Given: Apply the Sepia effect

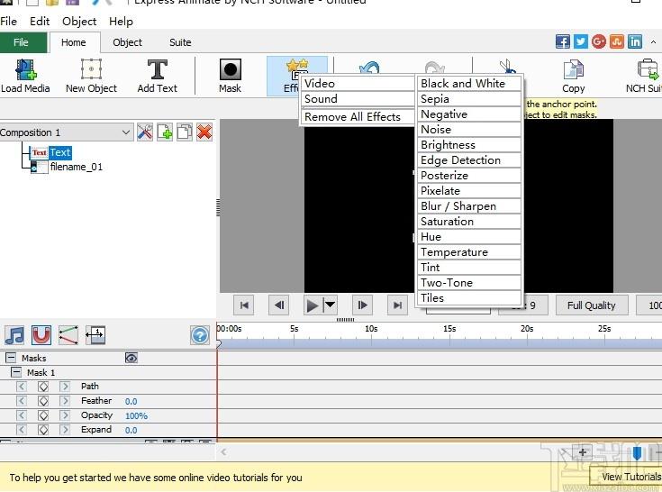Looking at the screenshot, I should point(468,99).
